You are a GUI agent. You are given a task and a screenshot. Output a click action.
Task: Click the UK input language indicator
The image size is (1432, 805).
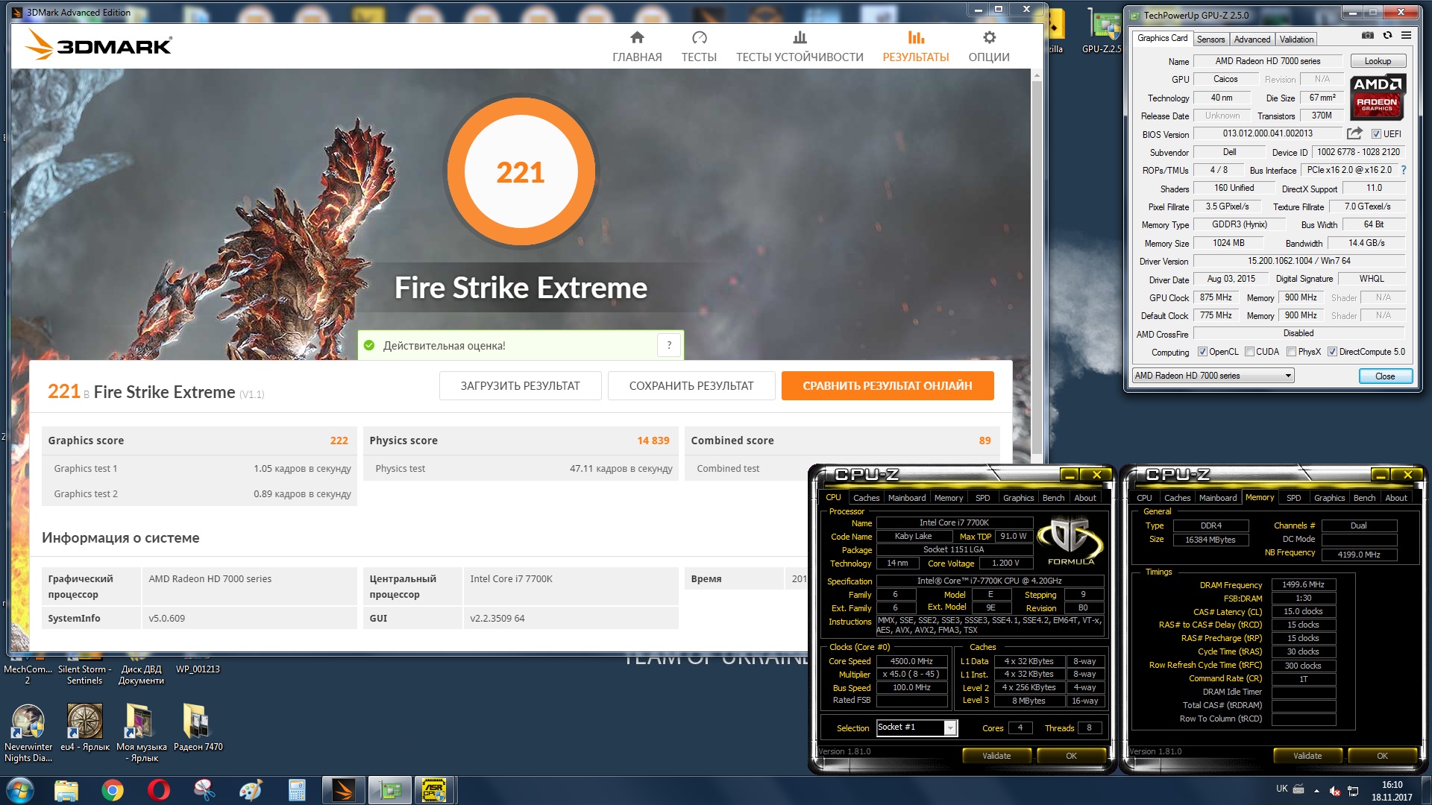coord(1281,789)
